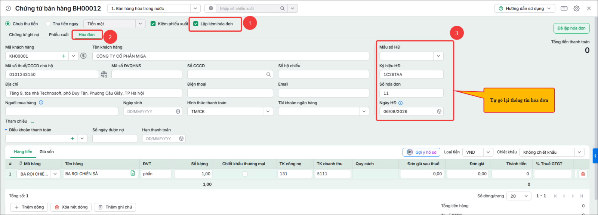Open Chiết khấu dropdown
The height and width of the screenshot is (215, 598).
tap(579, 152)
